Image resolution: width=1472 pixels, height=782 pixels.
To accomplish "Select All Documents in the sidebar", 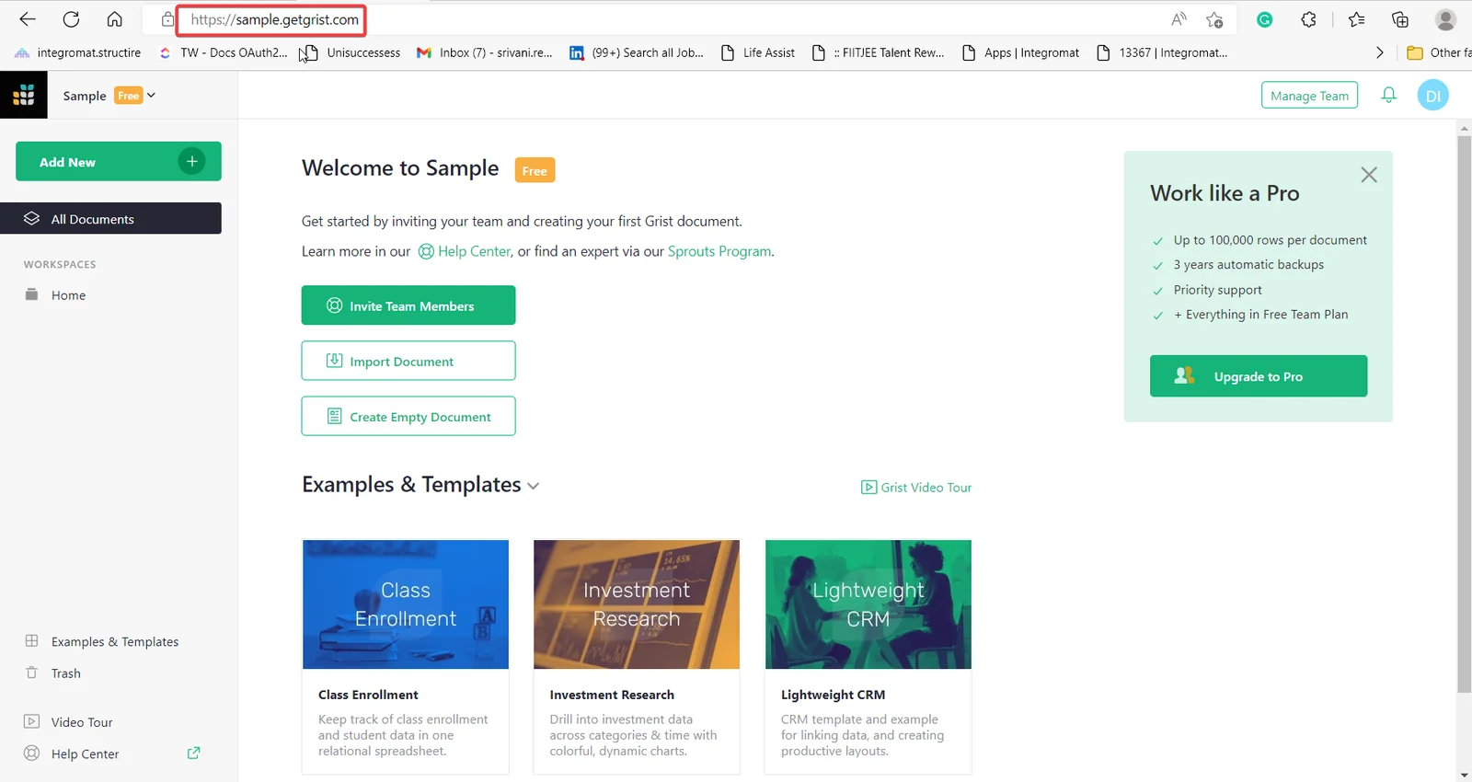I will pyautogui.click(x=110, y=218).
